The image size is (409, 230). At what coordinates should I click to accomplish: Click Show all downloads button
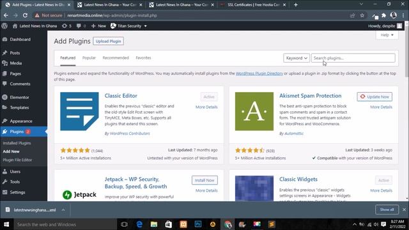(387, 210)
